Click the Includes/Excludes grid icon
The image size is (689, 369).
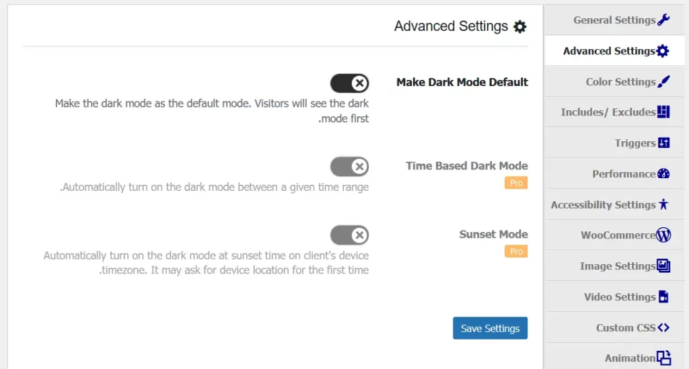[663, 112]
